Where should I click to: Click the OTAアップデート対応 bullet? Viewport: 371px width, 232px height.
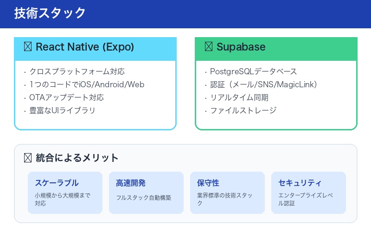coord(66,97)
